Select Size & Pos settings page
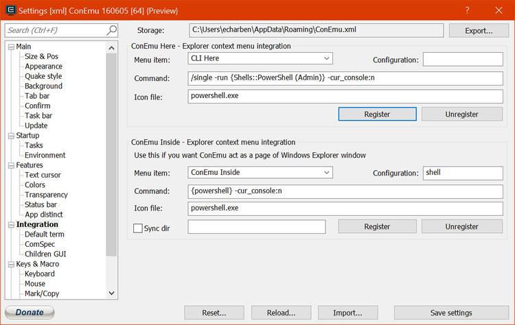515x325 pixels. coord(41,56)
